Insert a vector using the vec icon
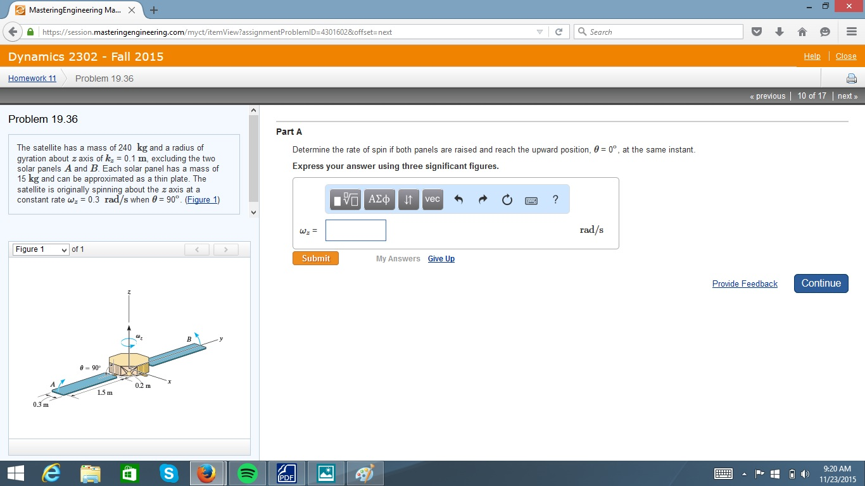Viewport: 865px width, 486px height. (x=432, y=199)
